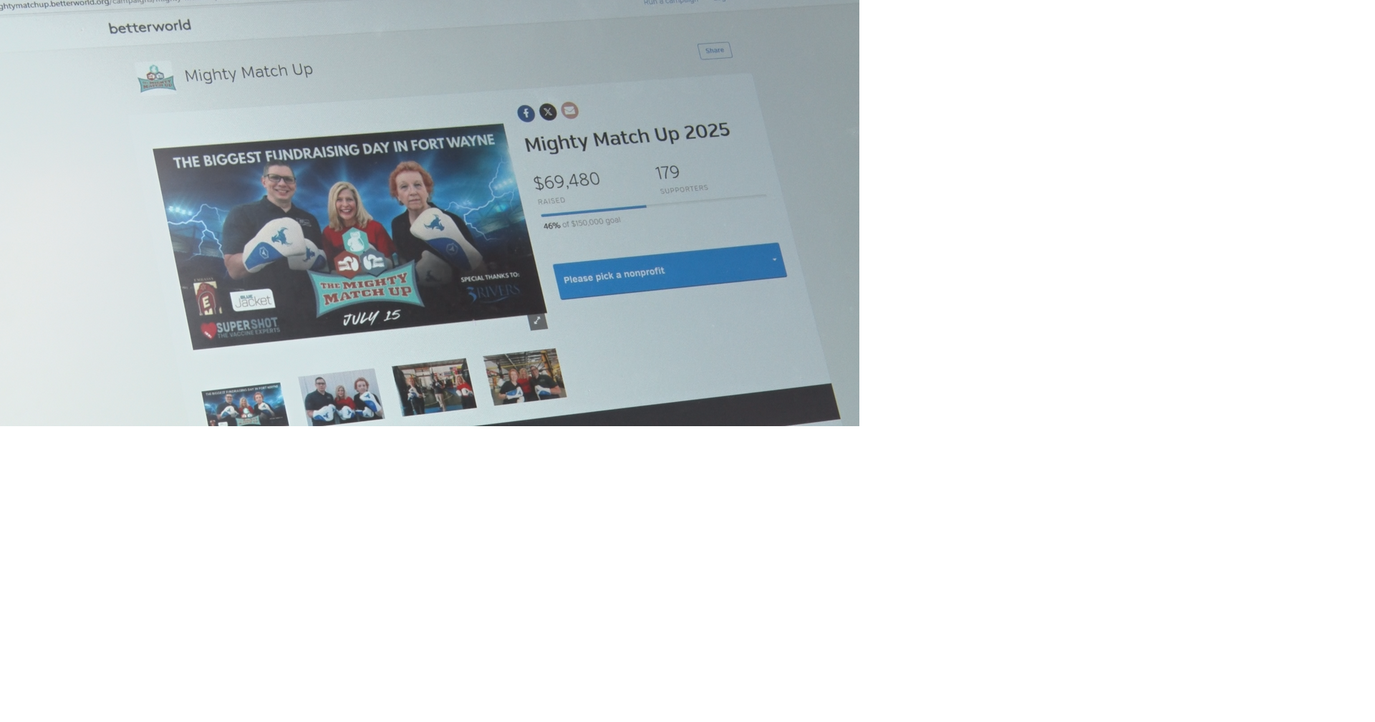Click the browser address bar URL
Screen dimensions: 1375x722
[x=90, y=4]
